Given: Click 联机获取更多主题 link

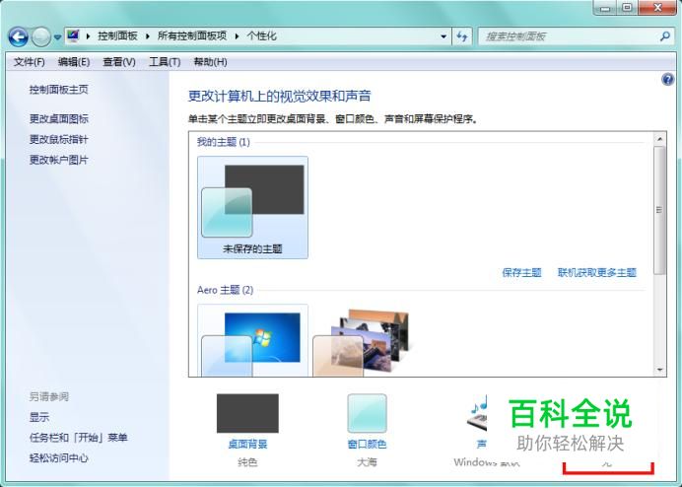Looking at the screenshot, I should pyautogui.click(x=597, y=272).
